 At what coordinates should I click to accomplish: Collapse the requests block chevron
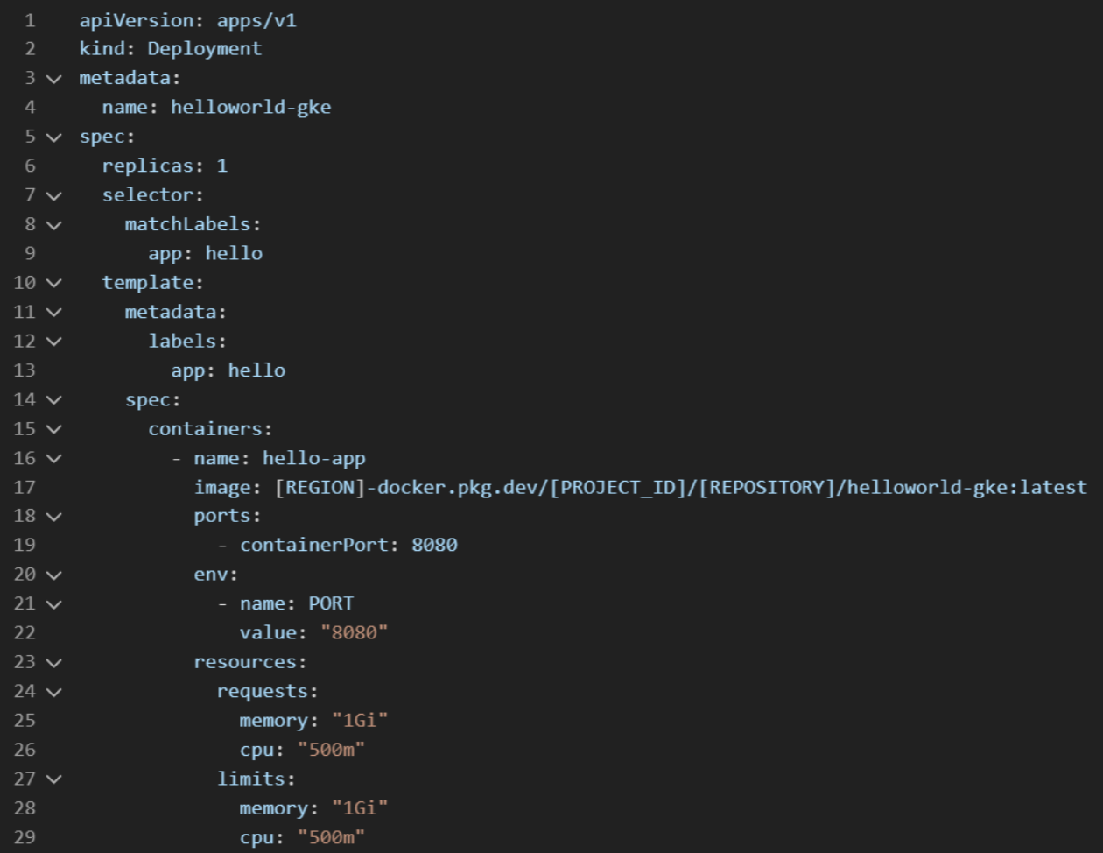click(54, 693)
